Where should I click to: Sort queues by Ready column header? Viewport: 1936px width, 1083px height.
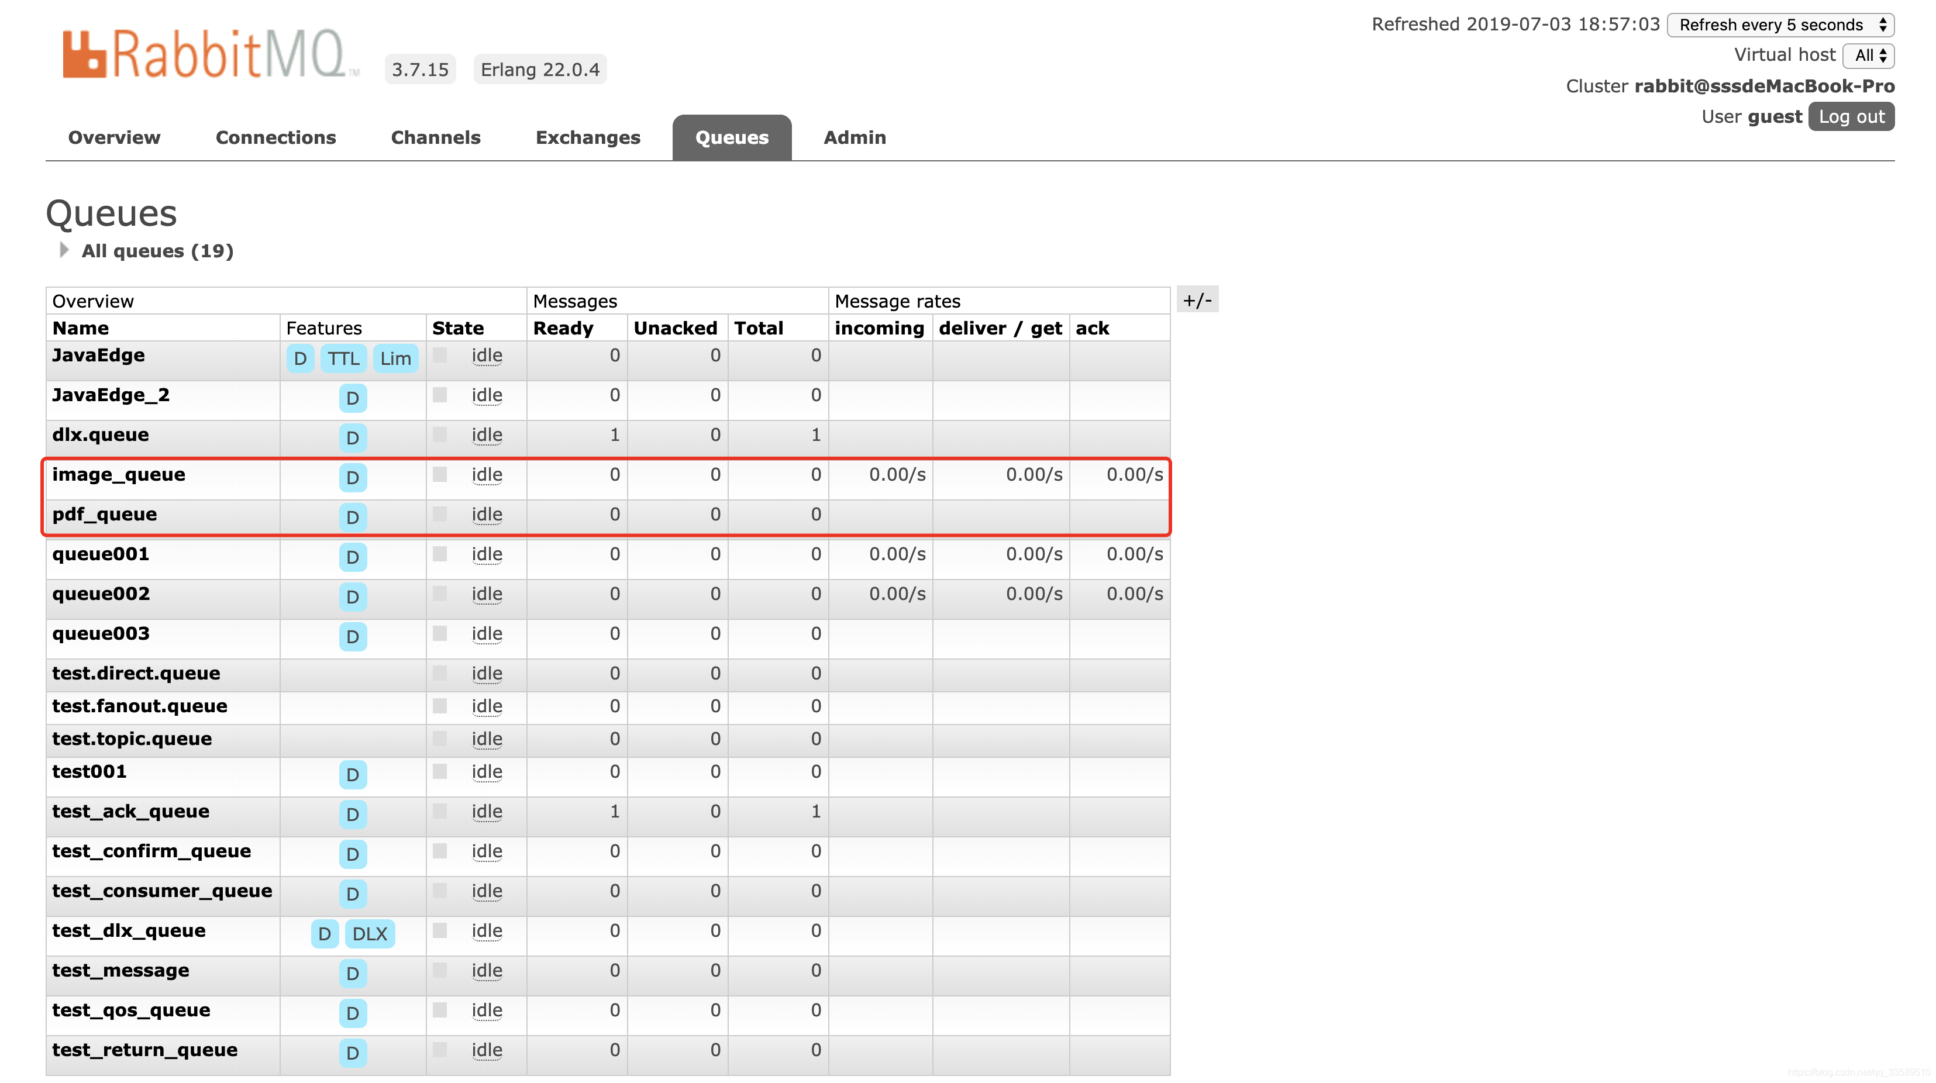coord(563,327)
